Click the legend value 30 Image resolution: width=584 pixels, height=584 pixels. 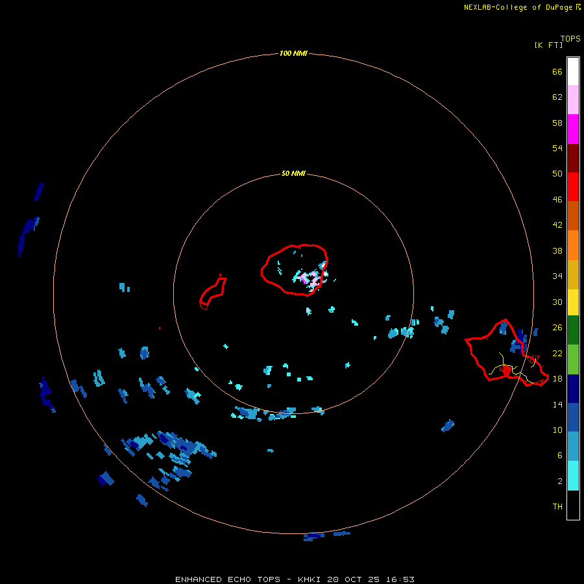(557, 302)
